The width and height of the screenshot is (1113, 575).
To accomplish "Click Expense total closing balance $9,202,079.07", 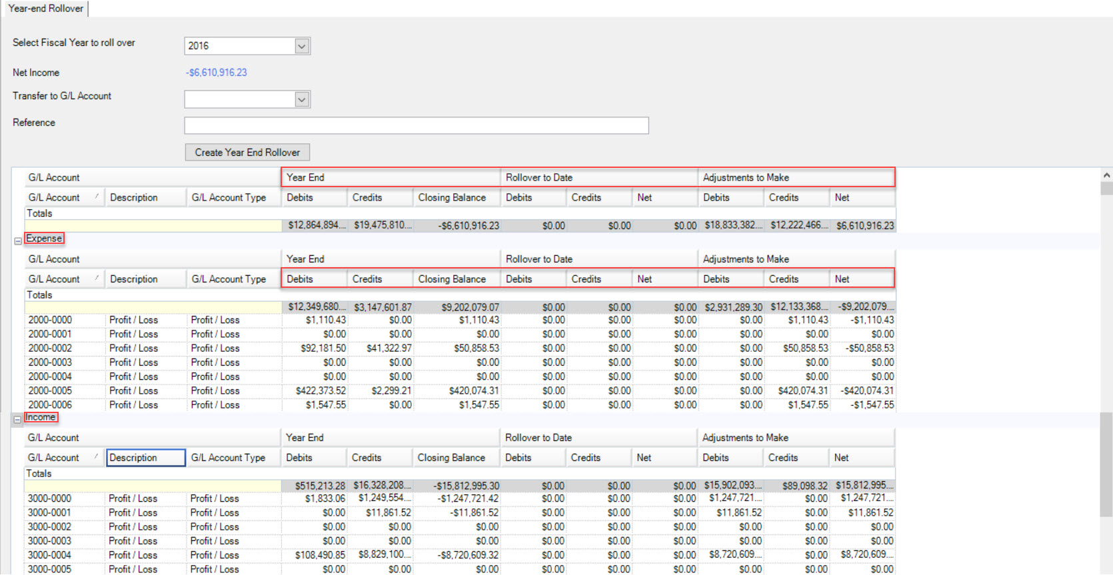I will click(457, 307).
